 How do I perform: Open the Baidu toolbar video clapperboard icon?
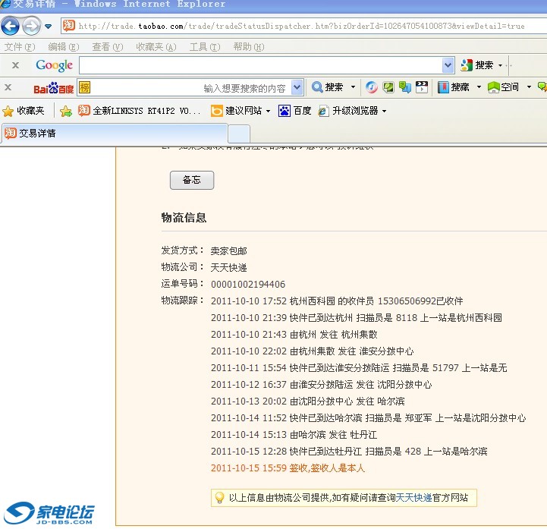pyautogui.click(x=421, y=87)
